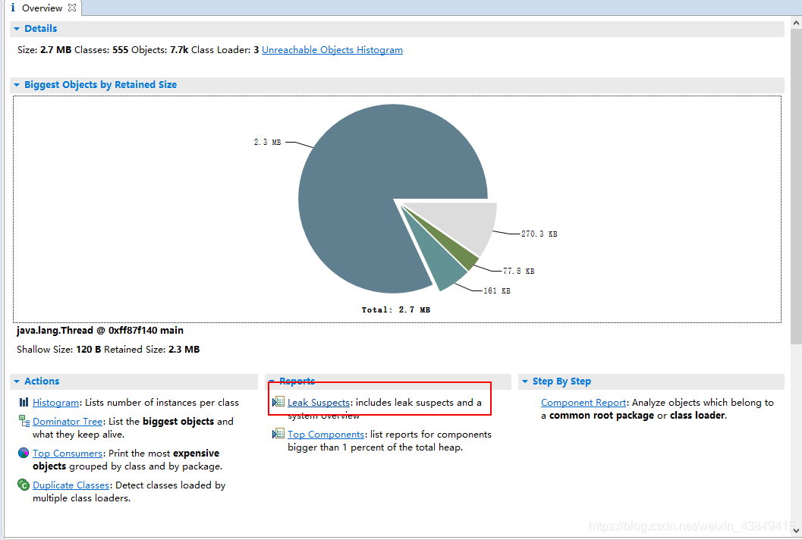802x540 pixels.
Task: Select the Overview tab
Action: coord(42,8)
